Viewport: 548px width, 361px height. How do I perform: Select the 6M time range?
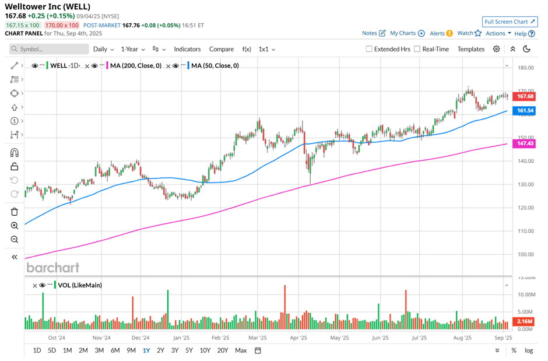(x=115, y=350)
